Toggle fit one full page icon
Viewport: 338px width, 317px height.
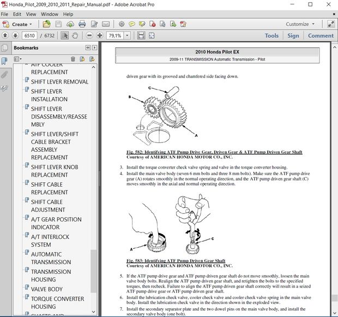152,35
